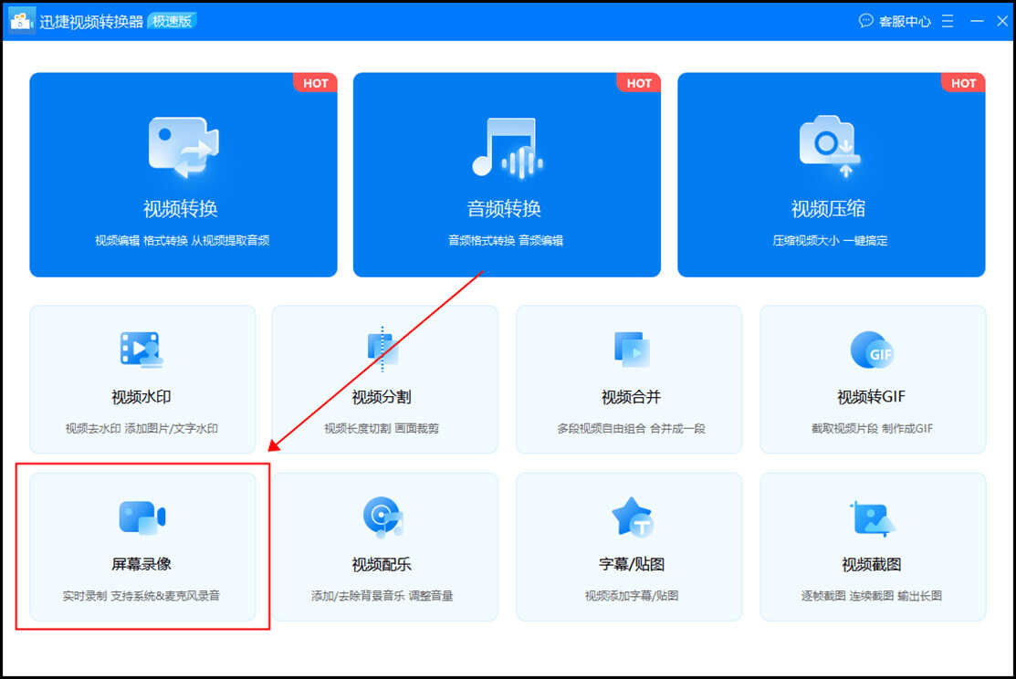The image size is (1016, 679).
Task: Click the 视频水印 card label
Action: pyautogui.click(x=141, y=396)
